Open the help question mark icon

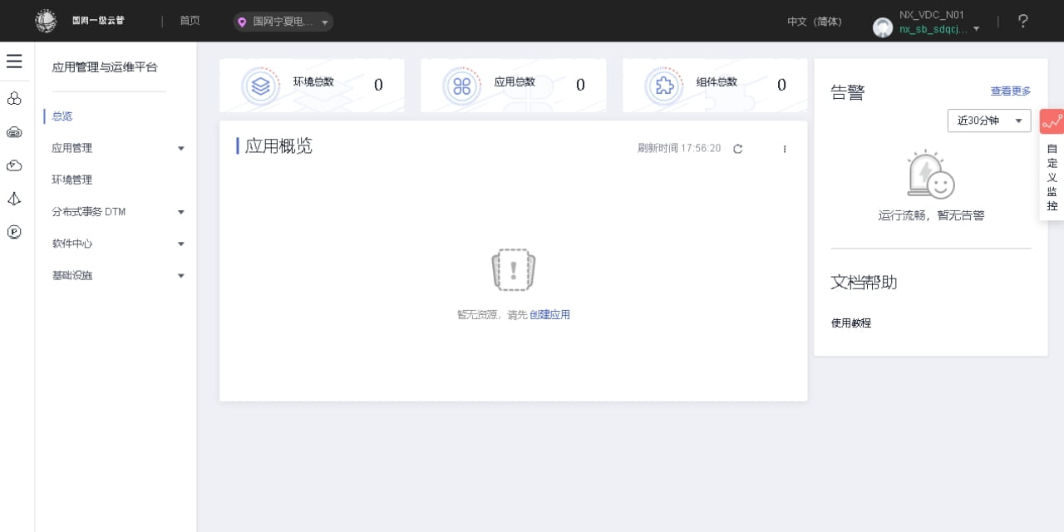1022,21
